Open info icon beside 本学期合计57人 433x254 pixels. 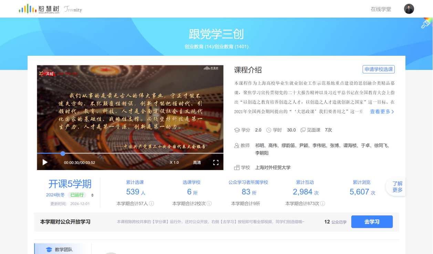151,203
